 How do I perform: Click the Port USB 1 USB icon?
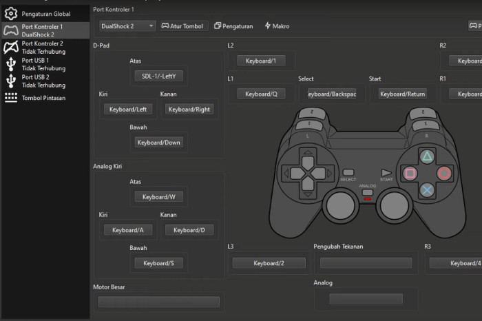coord(11,64)
